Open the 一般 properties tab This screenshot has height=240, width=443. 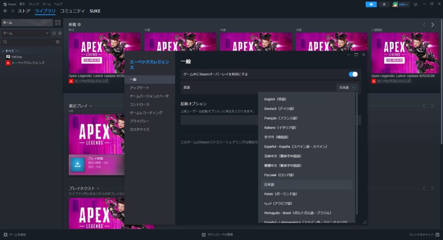pos(150,80)
